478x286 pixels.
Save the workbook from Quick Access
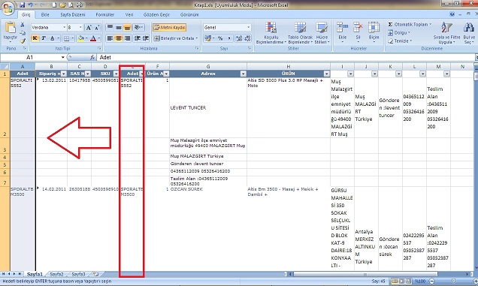tap(22, 5)
